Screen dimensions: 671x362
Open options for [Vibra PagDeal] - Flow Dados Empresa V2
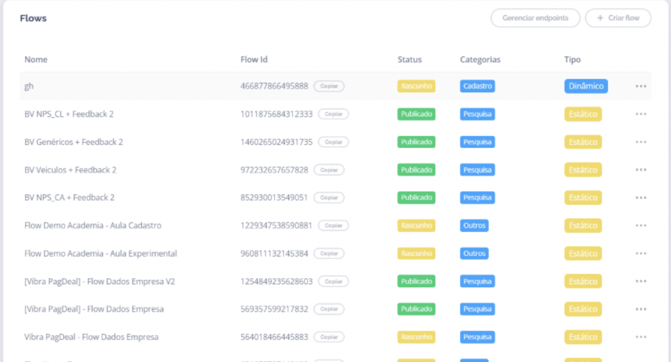click(x=640, y=281)
